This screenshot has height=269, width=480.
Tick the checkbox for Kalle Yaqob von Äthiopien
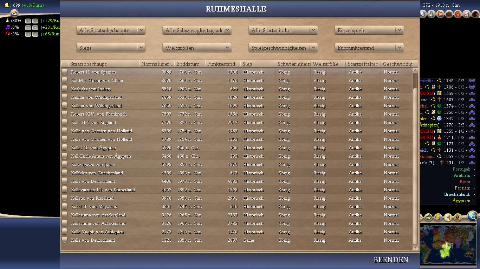[x=64, y=232]
